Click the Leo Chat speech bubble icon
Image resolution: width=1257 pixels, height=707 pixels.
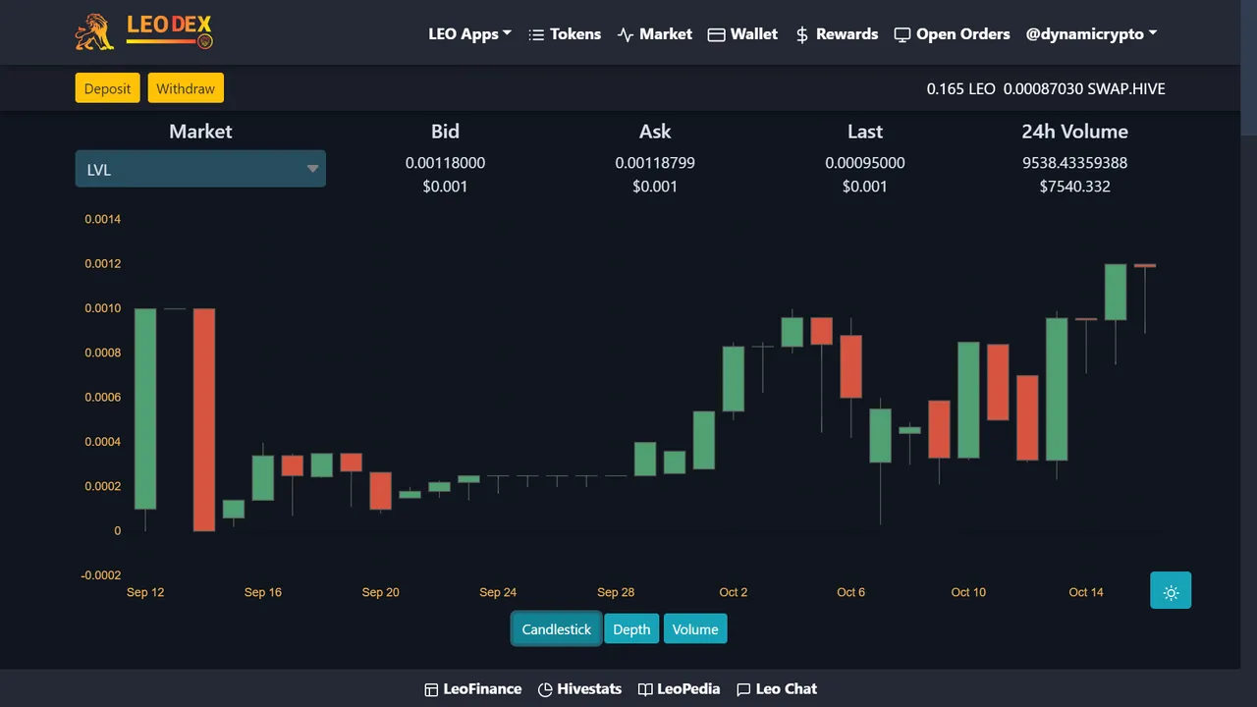[743, 689]
